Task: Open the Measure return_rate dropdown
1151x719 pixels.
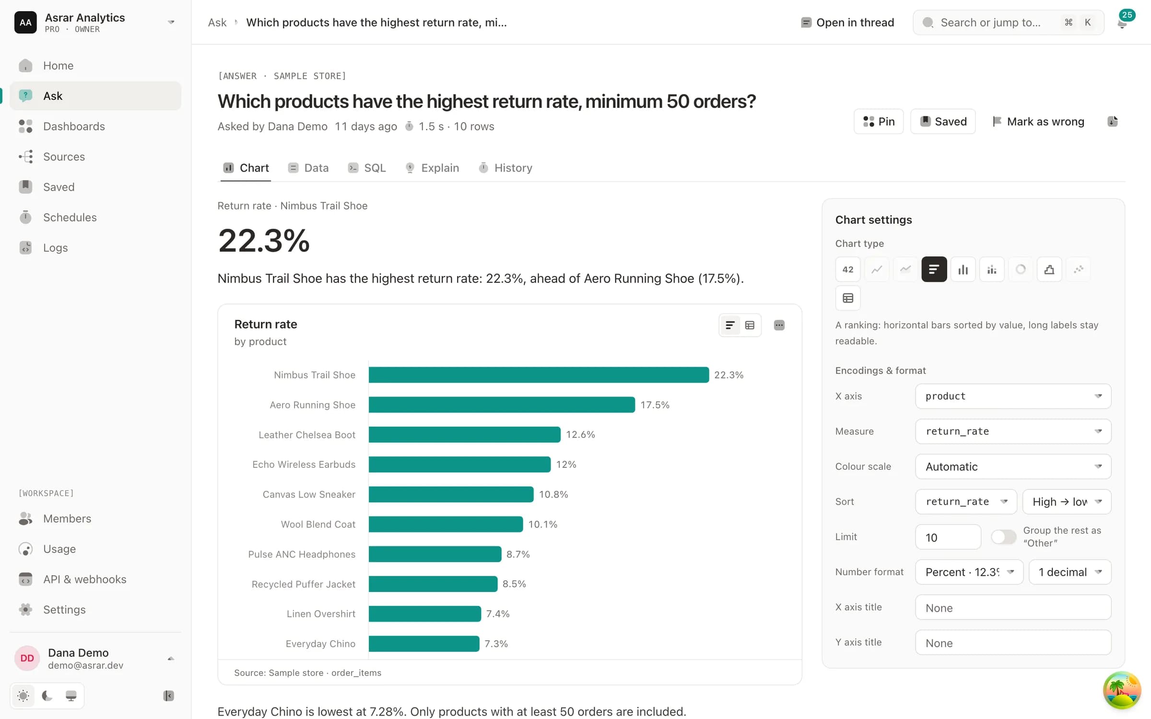Action: (1013, 431)
